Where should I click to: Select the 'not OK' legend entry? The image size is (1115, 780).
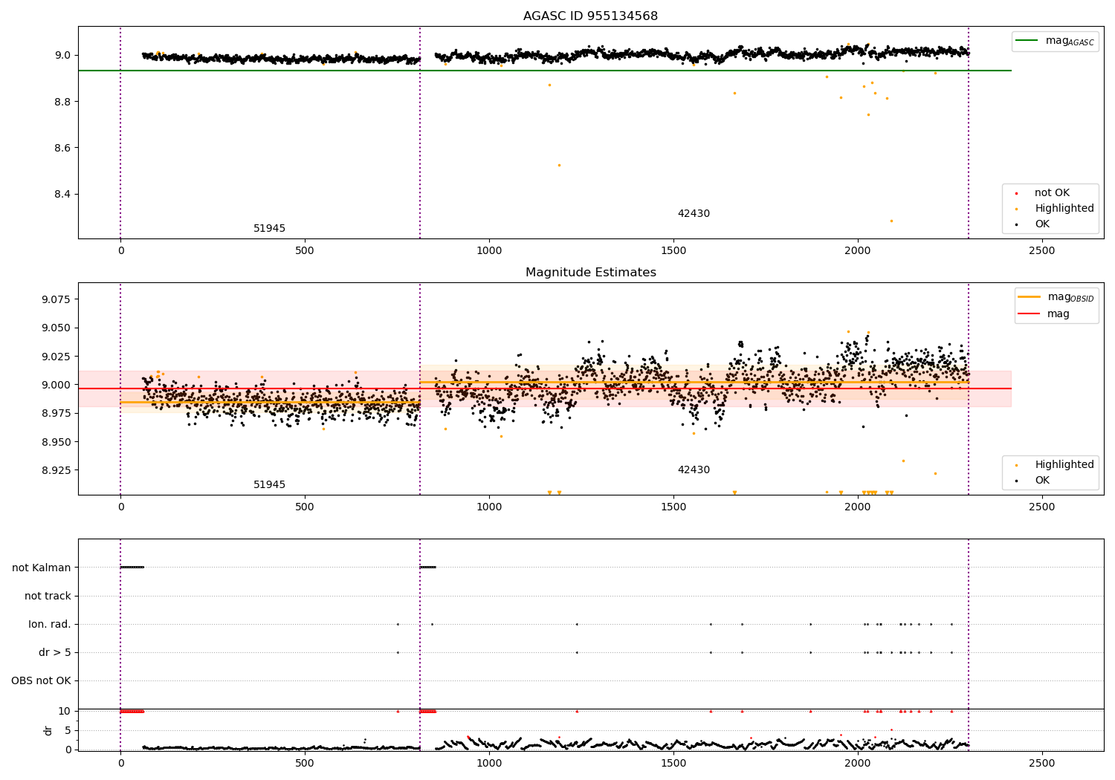1052,193
